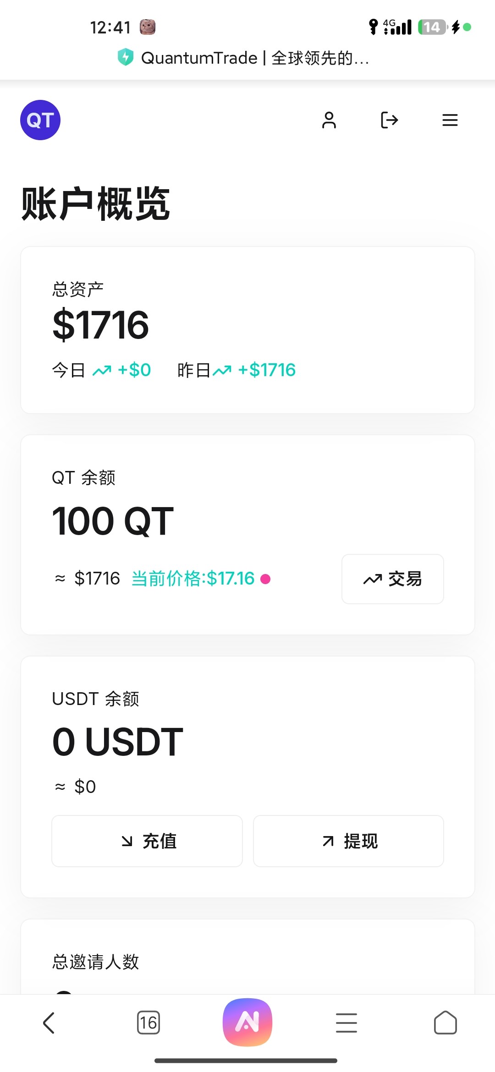Tap the pink price indicator dot
Image resolution: width=495 pixels, height=1072 pixels.
[x=265, y=579]
